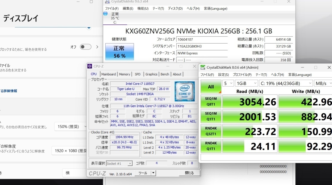Viewport: 332px width, 185px height.
Task: Open the 1920 × 1080 resolution dropdown
Action: click(69, 151)
